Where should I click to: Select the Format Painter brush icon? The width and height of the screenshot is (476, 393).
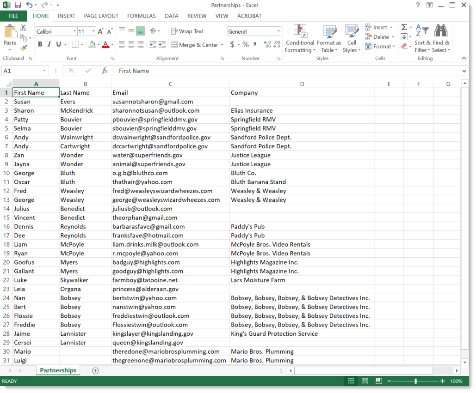(24, 48)
